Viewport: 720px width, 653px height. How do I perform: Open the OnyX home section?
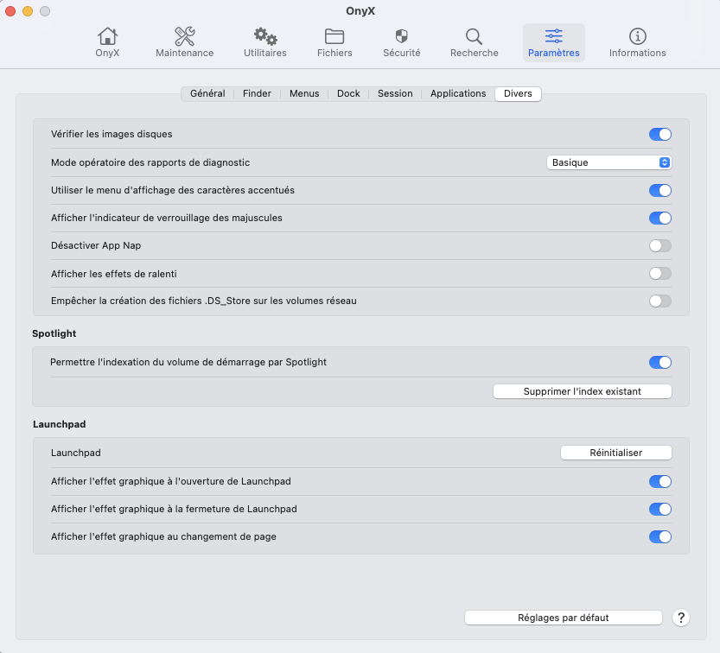point(107,42)
